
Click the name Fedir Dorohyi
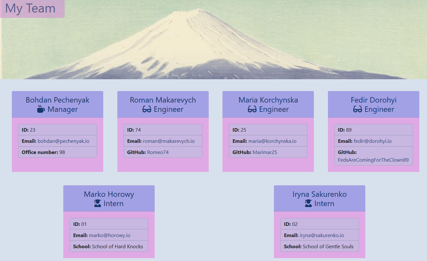tap(374, 100)
